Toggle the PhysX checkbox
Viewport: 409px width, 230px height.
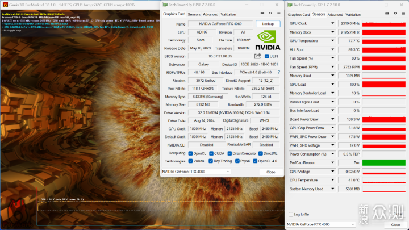pos(237,161)
